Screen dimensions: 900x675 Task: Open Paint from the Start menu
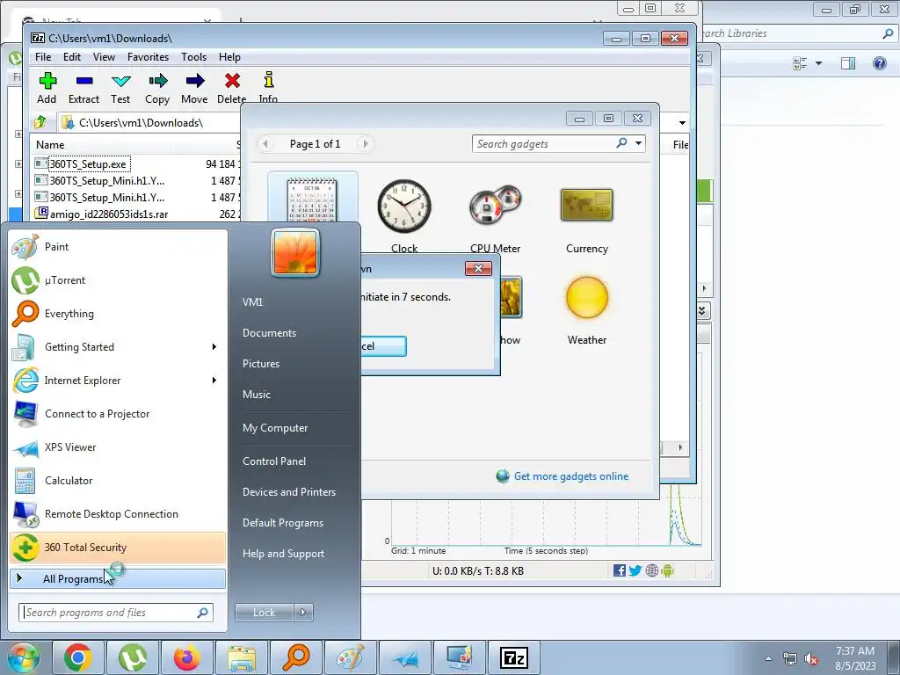(x=118, y=247)
